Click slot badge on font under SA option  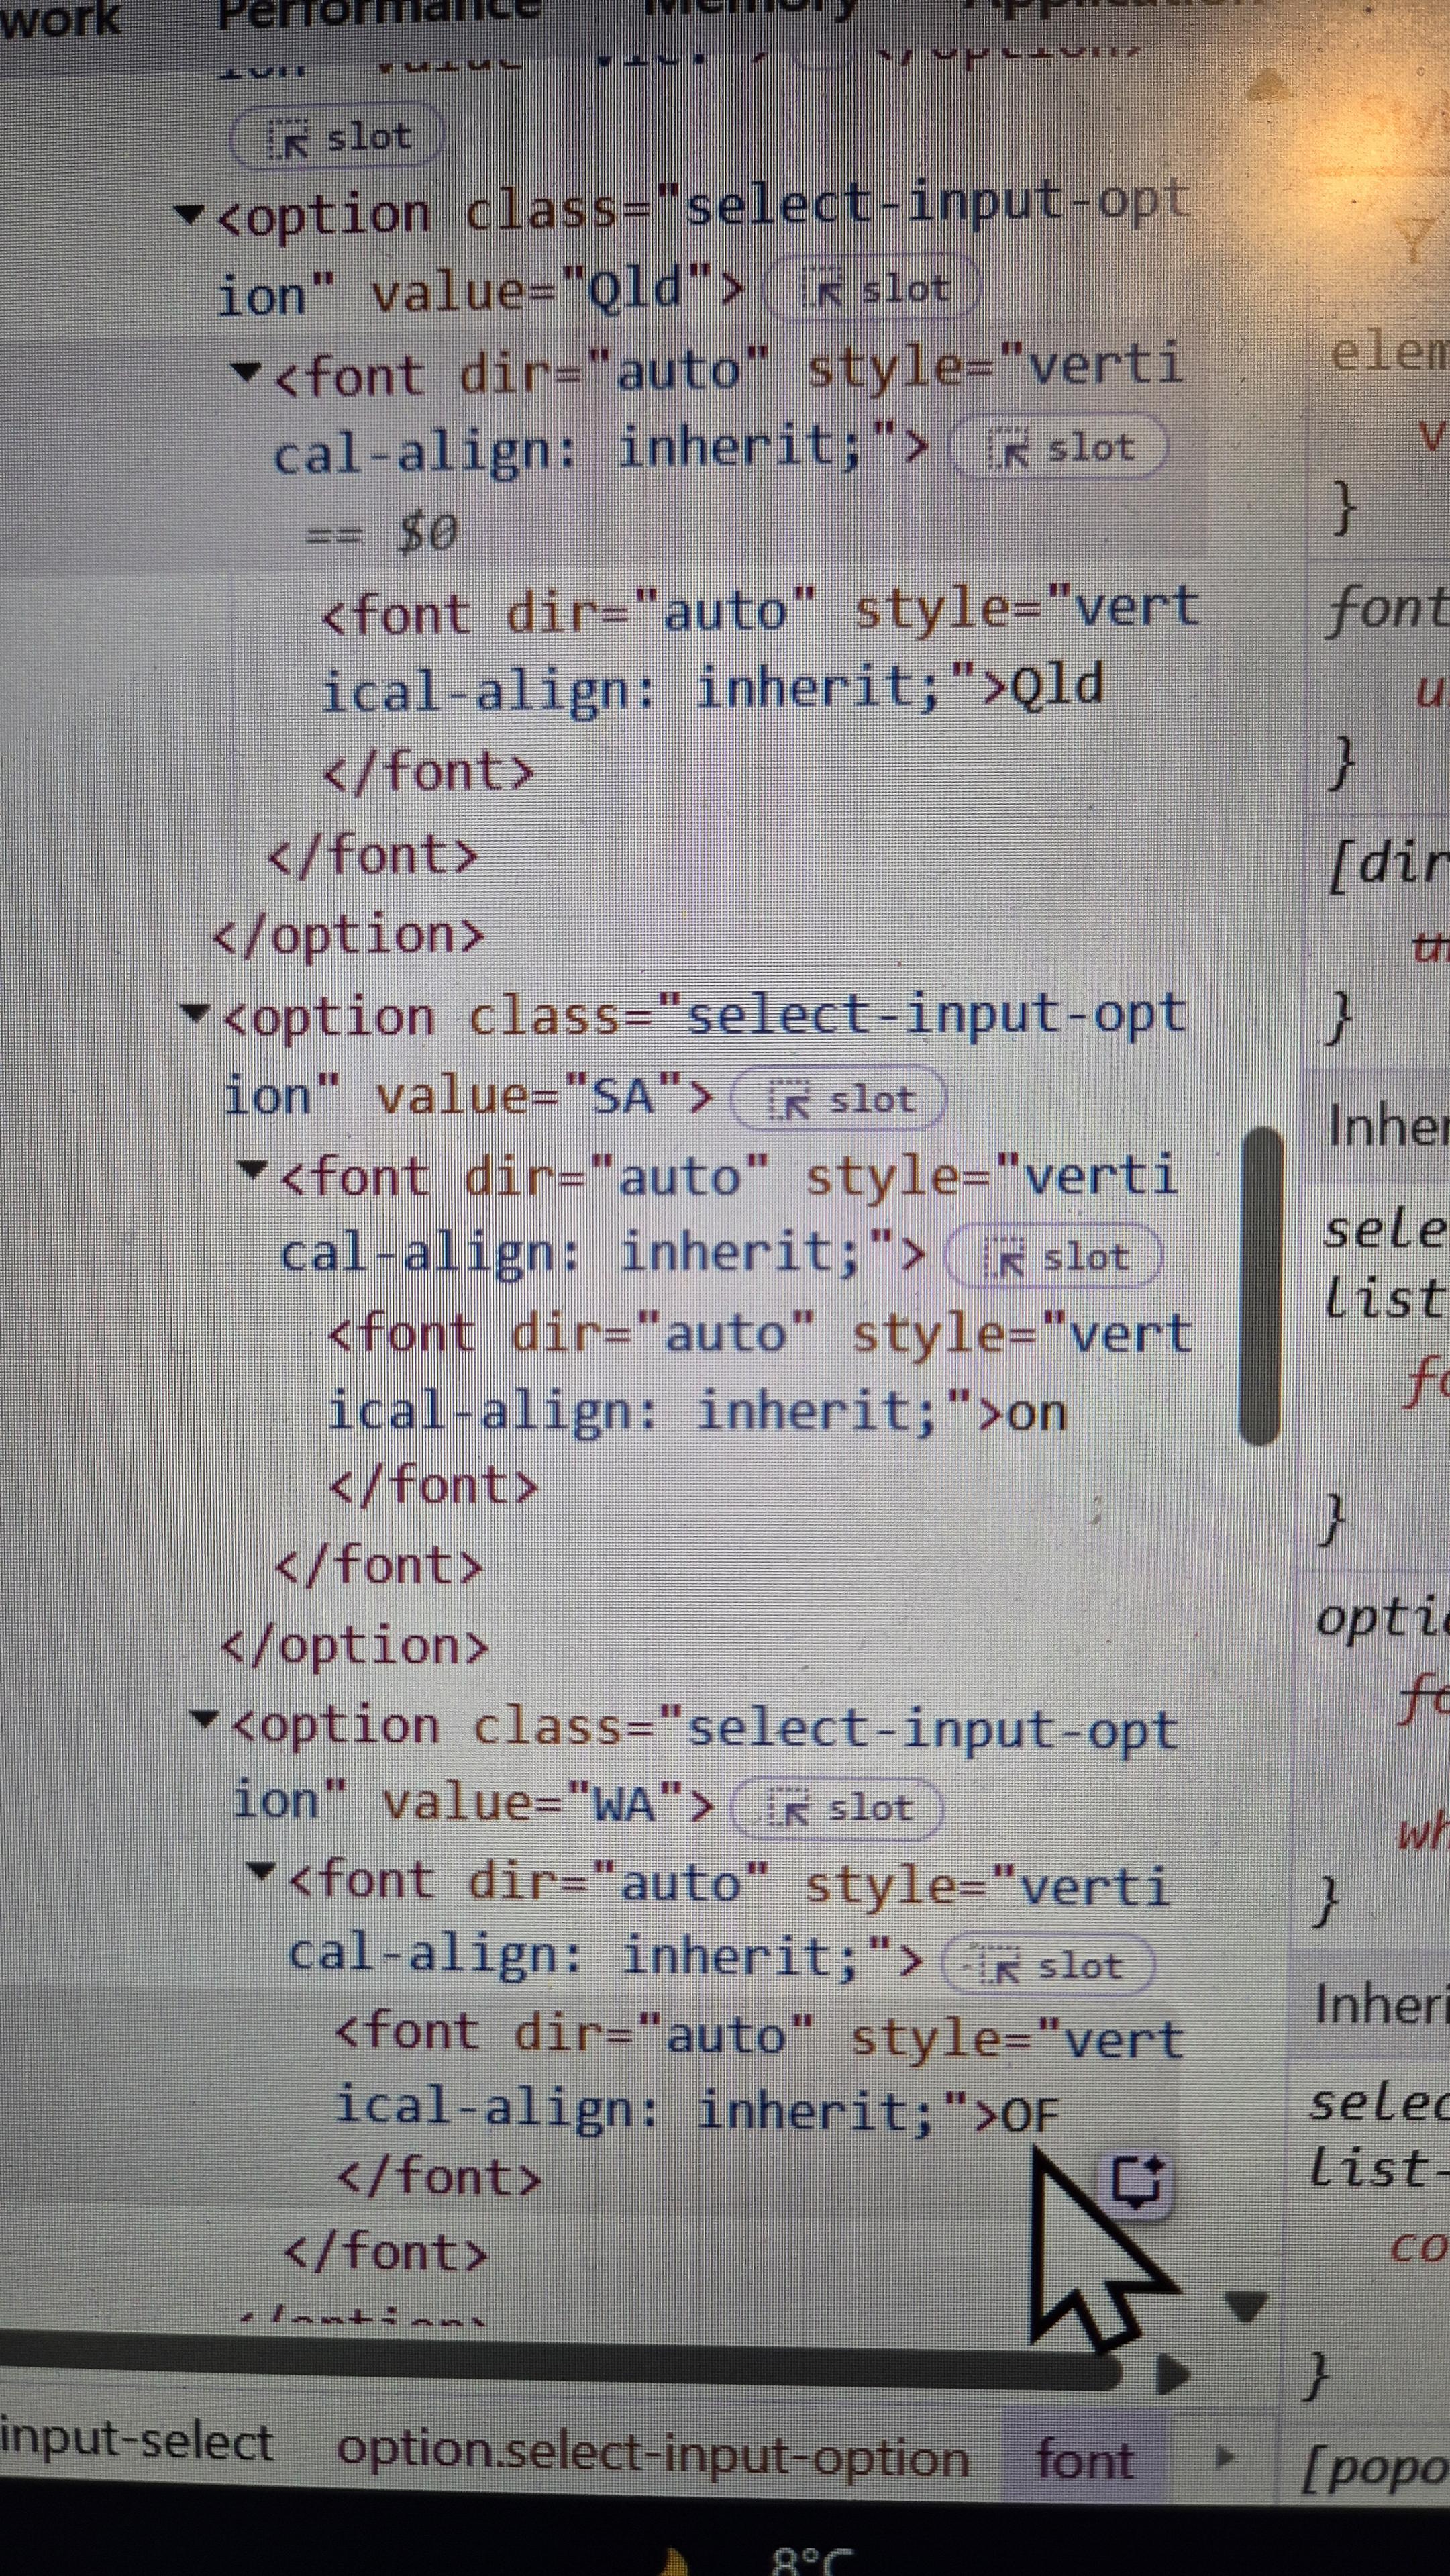tap(1054, 1256)
